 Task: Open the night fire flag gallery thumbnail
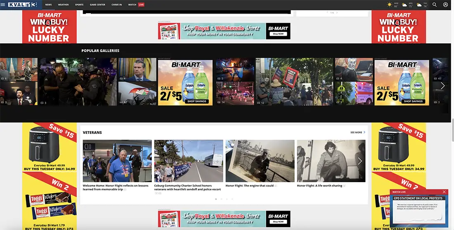point(235,69)
